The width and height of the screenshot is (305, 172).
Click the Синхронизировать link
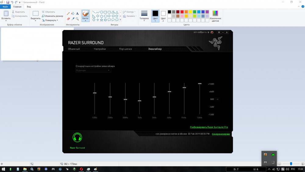point(221,134)
